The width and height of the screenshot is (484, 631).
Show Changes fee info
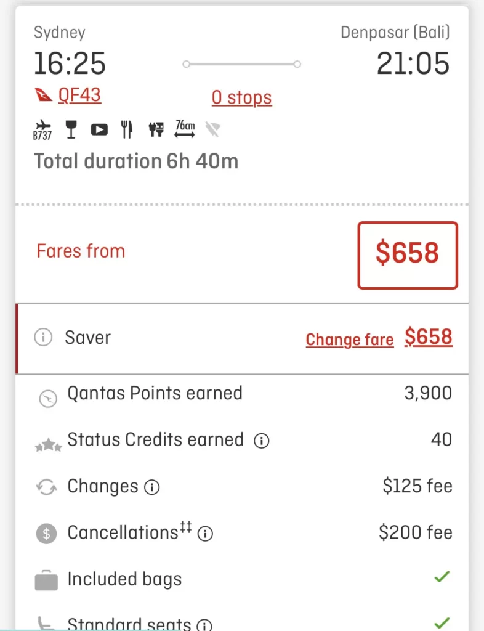point(151,487)
